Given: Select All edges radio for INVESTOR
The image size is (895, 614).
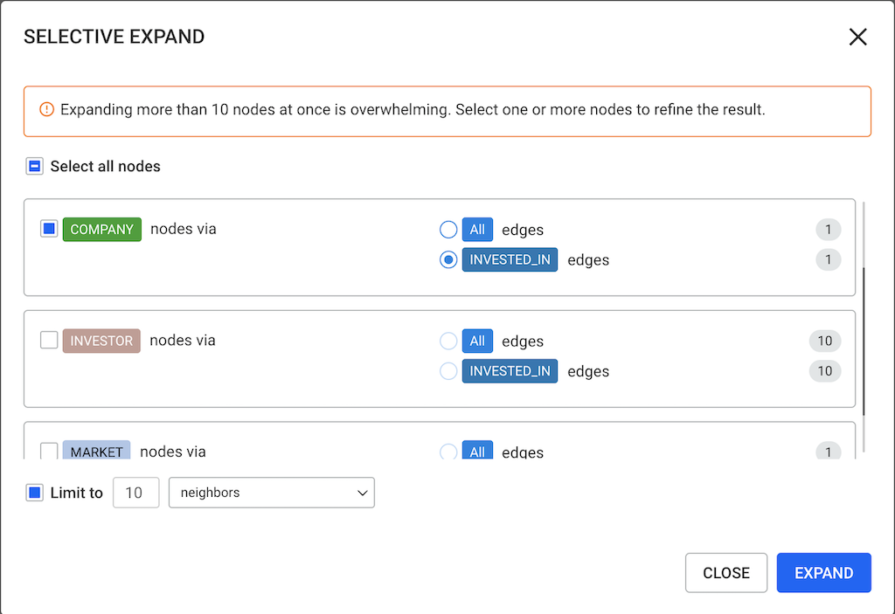Looking at the screenshot, I should point(448,341).
